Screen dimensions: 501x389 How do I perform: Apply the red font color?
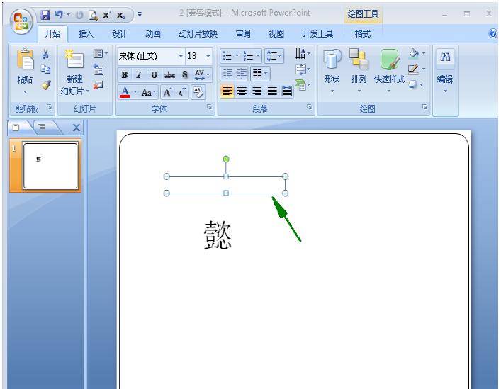click(125, 92)
